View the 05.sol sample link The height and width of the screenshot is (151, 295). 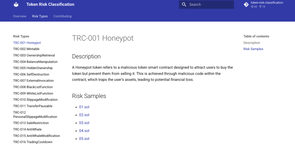tap(84, 139)
